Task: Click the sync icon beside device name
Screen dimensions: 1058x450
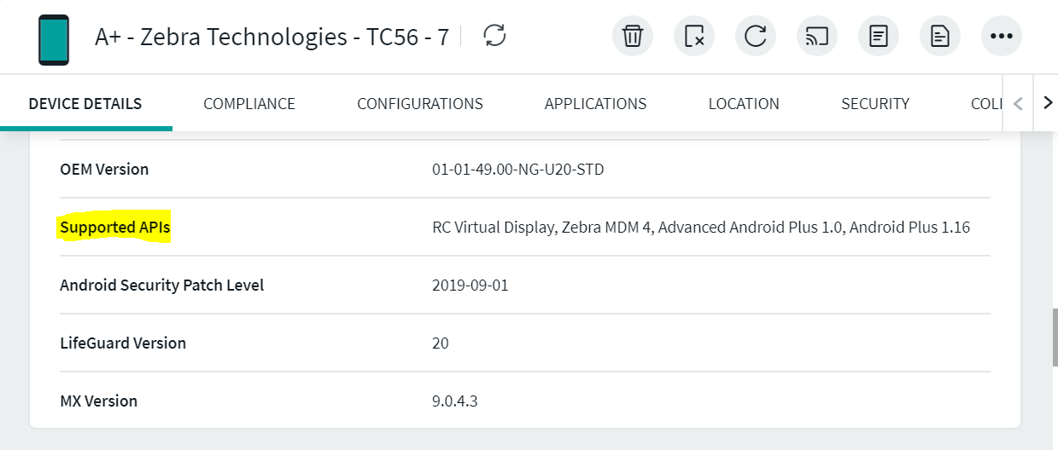Action: pos(494,36)
